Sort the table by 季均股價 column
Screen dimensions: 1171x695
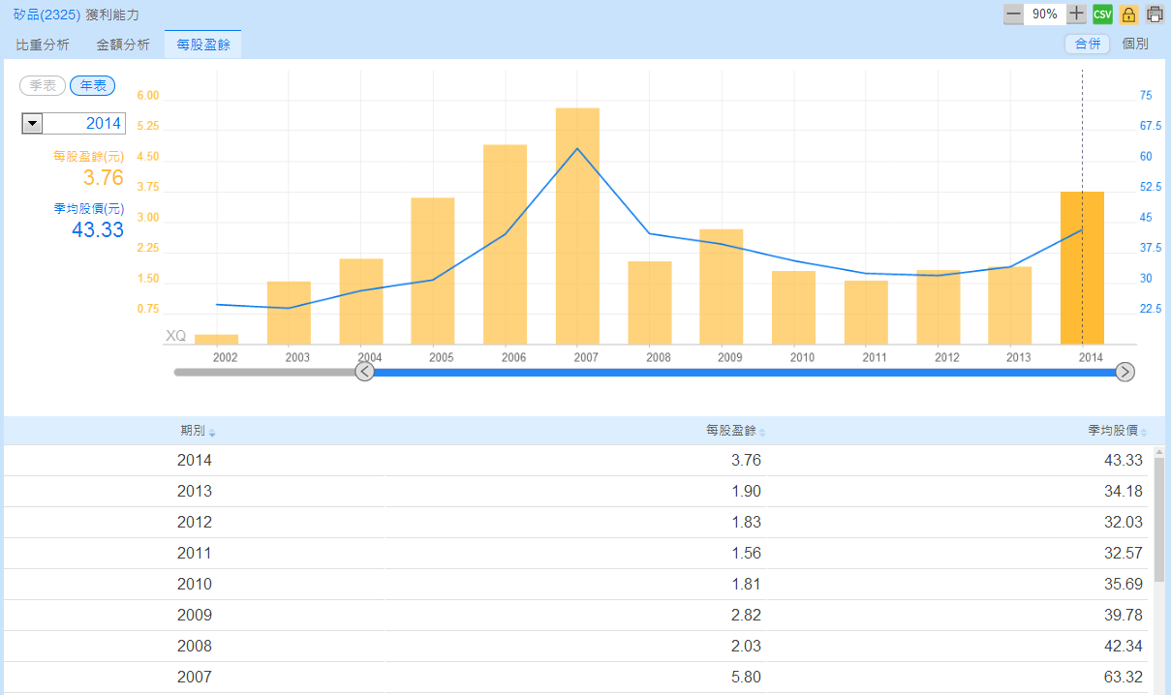[x=1116, y=432]
